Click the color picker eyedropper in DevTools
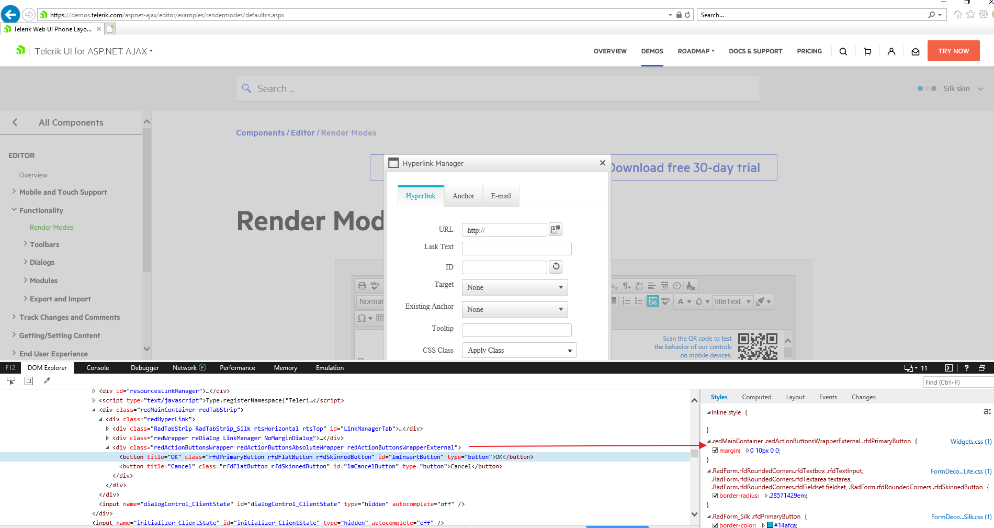Image resolution: width=994 pixels, height=528 pixels. pos(47,381)
